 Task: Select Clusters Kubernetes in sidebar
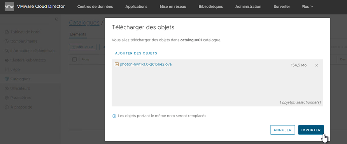coord(28,60)
